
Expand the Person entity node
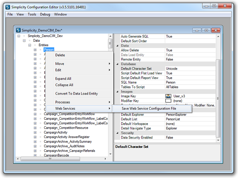coord(35,50)
